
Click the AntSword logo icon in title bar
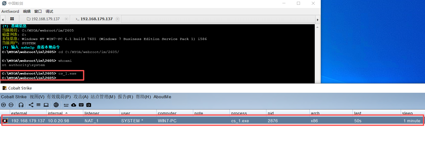coord(4,3)
